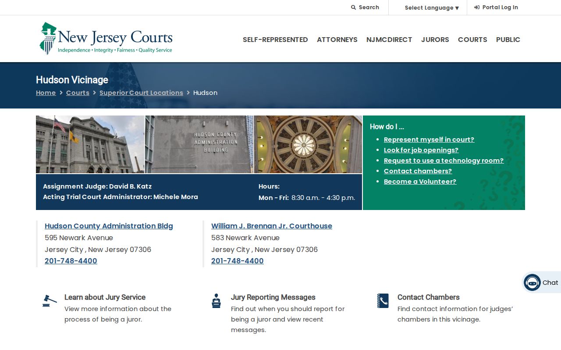Click the gavel Jury Service icon
The image size is (561, 350).
pos(50,301)
